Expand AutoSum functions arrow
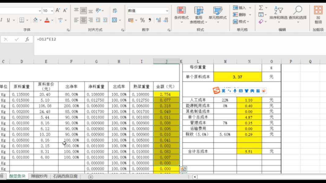Screen dimensions: 326x183 pos(266,8)
